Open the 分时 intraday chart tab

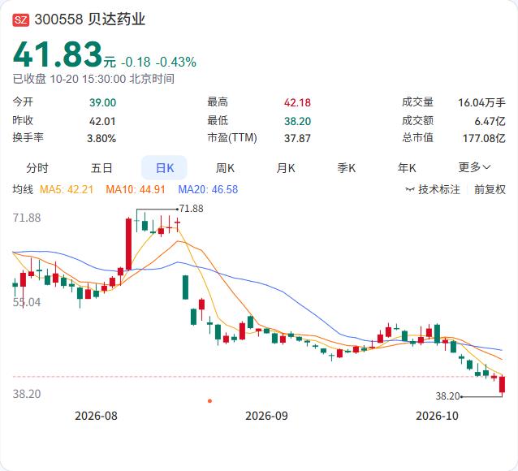click(37, 168)
